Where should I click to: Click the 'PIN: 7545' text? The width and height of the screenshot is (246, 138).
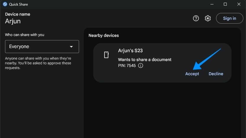point(127,65)
